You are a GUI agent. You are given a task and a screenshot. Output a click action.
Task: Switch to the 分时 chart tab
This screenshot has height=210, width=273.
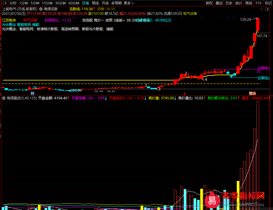point(13,3)
